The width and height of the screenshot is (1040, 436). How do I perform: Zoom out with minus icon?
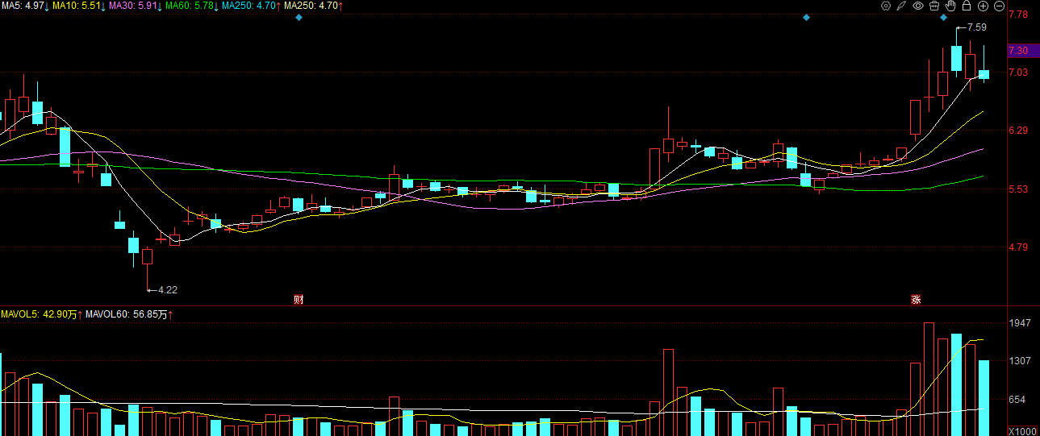pyautogui.click(x=999, y=6)
